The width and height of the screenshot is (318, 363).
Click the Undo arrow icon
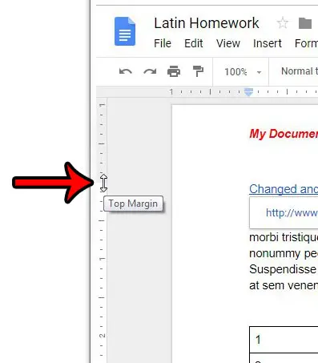(126, 71)
